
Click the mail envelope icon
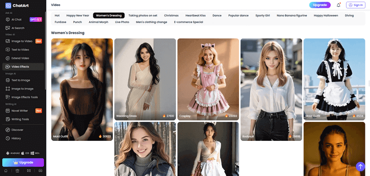pyautogui.click(x=29, y=170)
